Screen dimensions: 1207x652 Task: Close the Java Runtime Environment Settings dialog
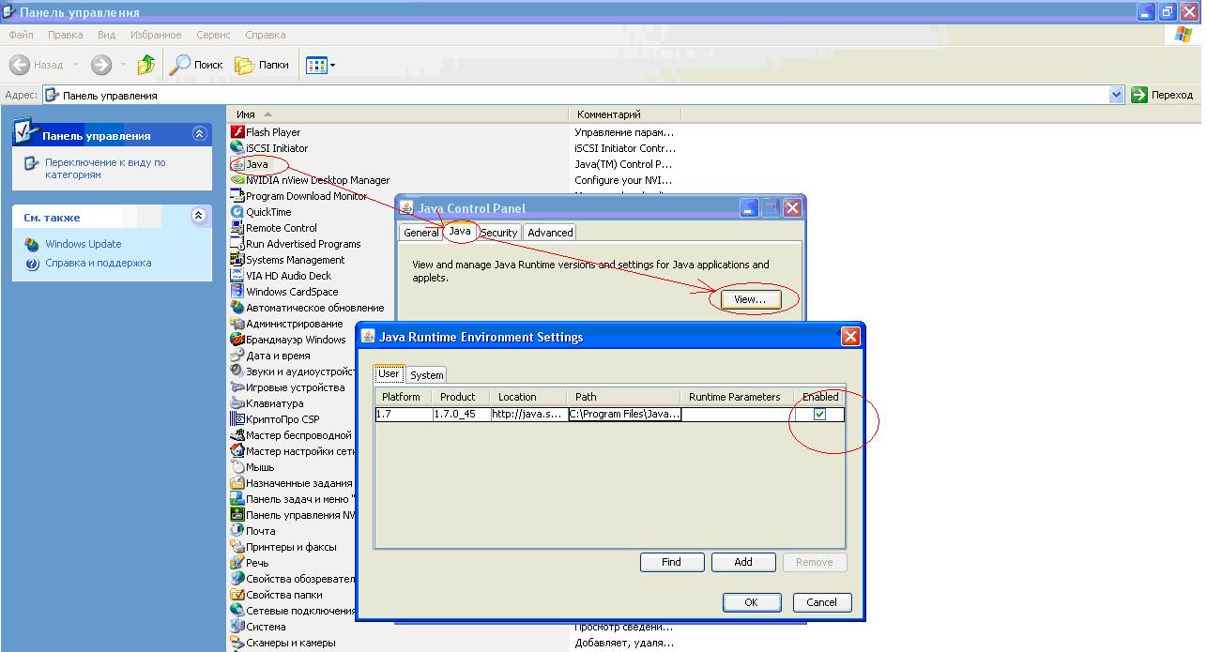850,336
